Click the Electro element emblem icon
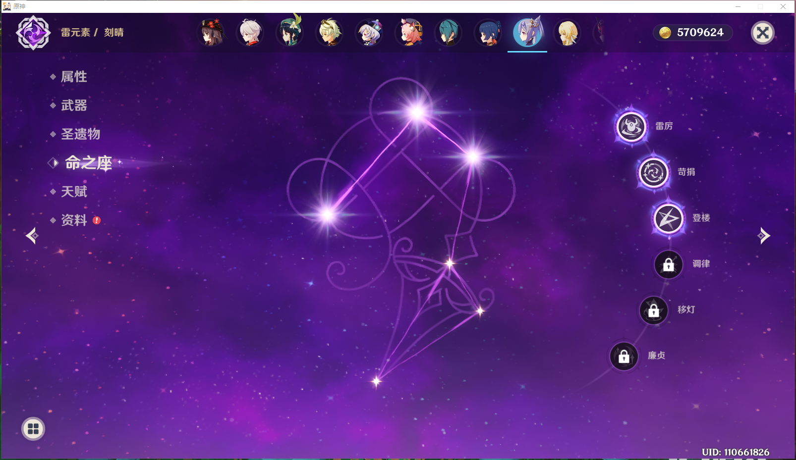The height and width of the screenshot is (460, 796). coord(33,33)
